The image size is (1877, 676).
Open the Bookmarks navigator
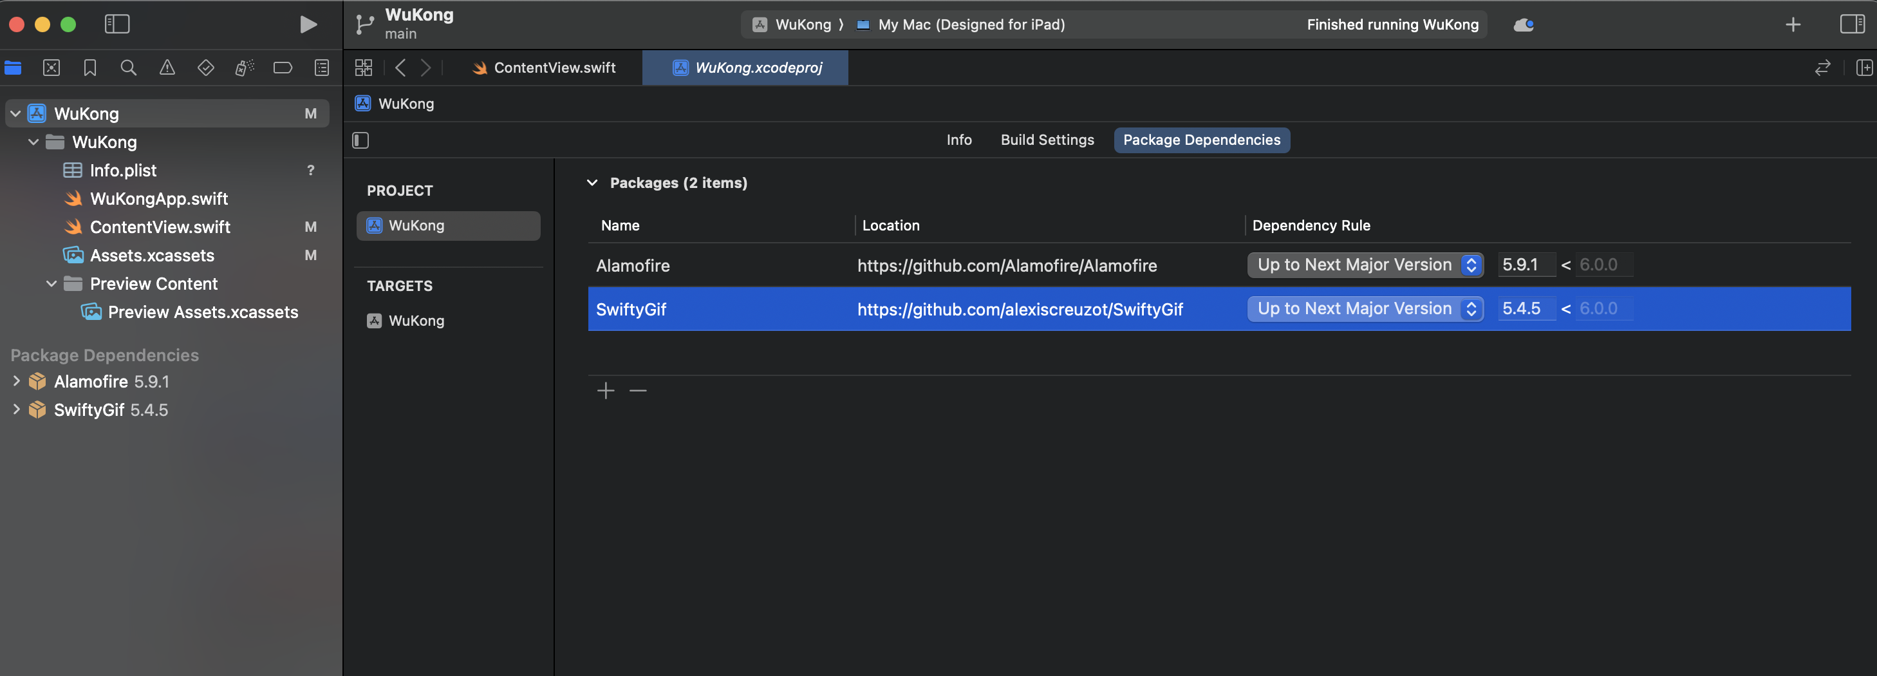90,68
